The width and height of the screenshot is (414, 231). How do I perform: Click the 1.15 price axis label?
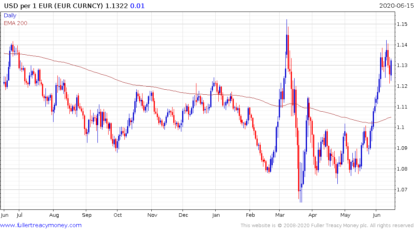[x=402, y=24]
